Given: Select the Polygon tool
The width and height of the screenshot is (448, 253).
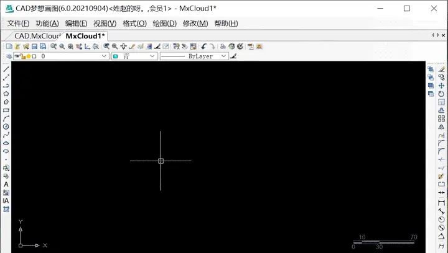Looking at the screenshot, I should click(x=6, y=94).
